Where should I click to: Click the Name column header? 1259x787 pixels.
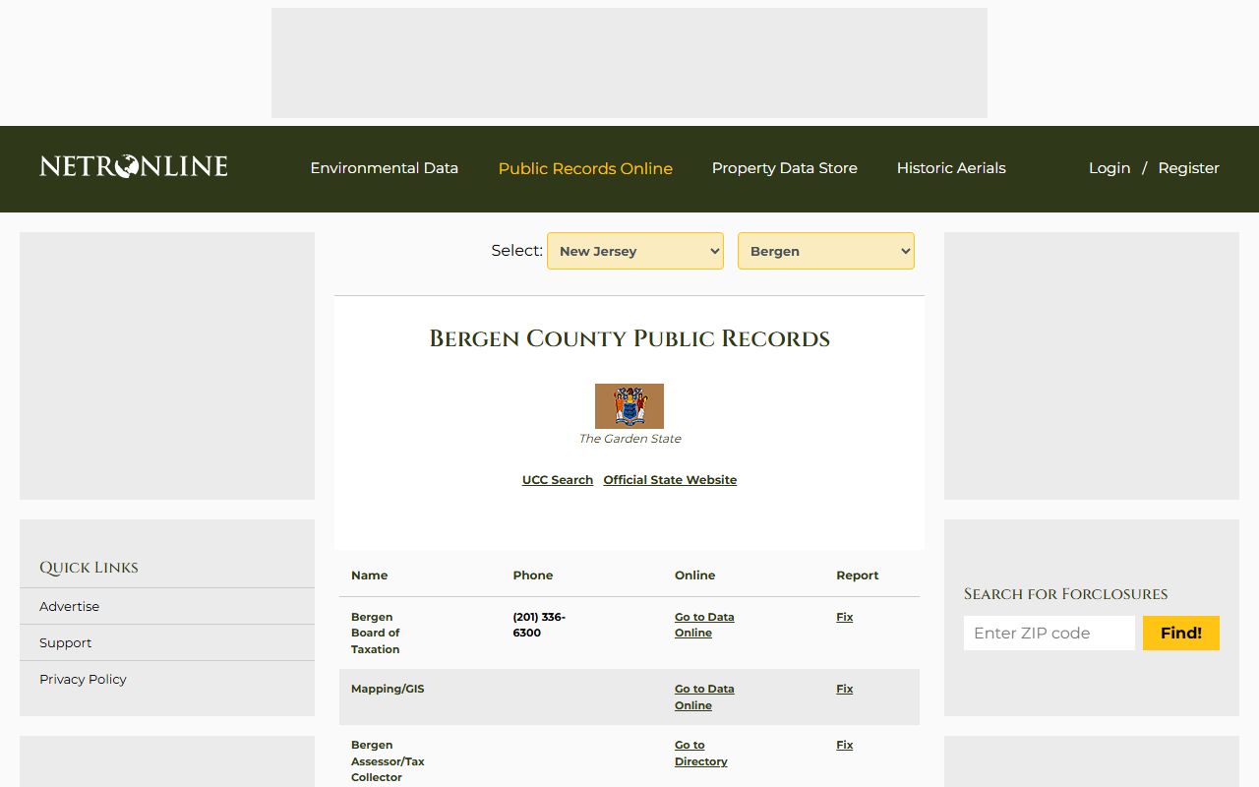pos(370,575)
